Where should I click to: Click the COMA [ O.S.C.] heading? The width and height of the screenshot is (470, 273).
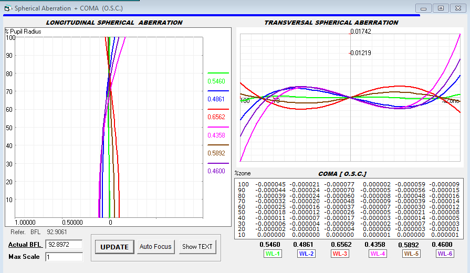coord(342,174)
